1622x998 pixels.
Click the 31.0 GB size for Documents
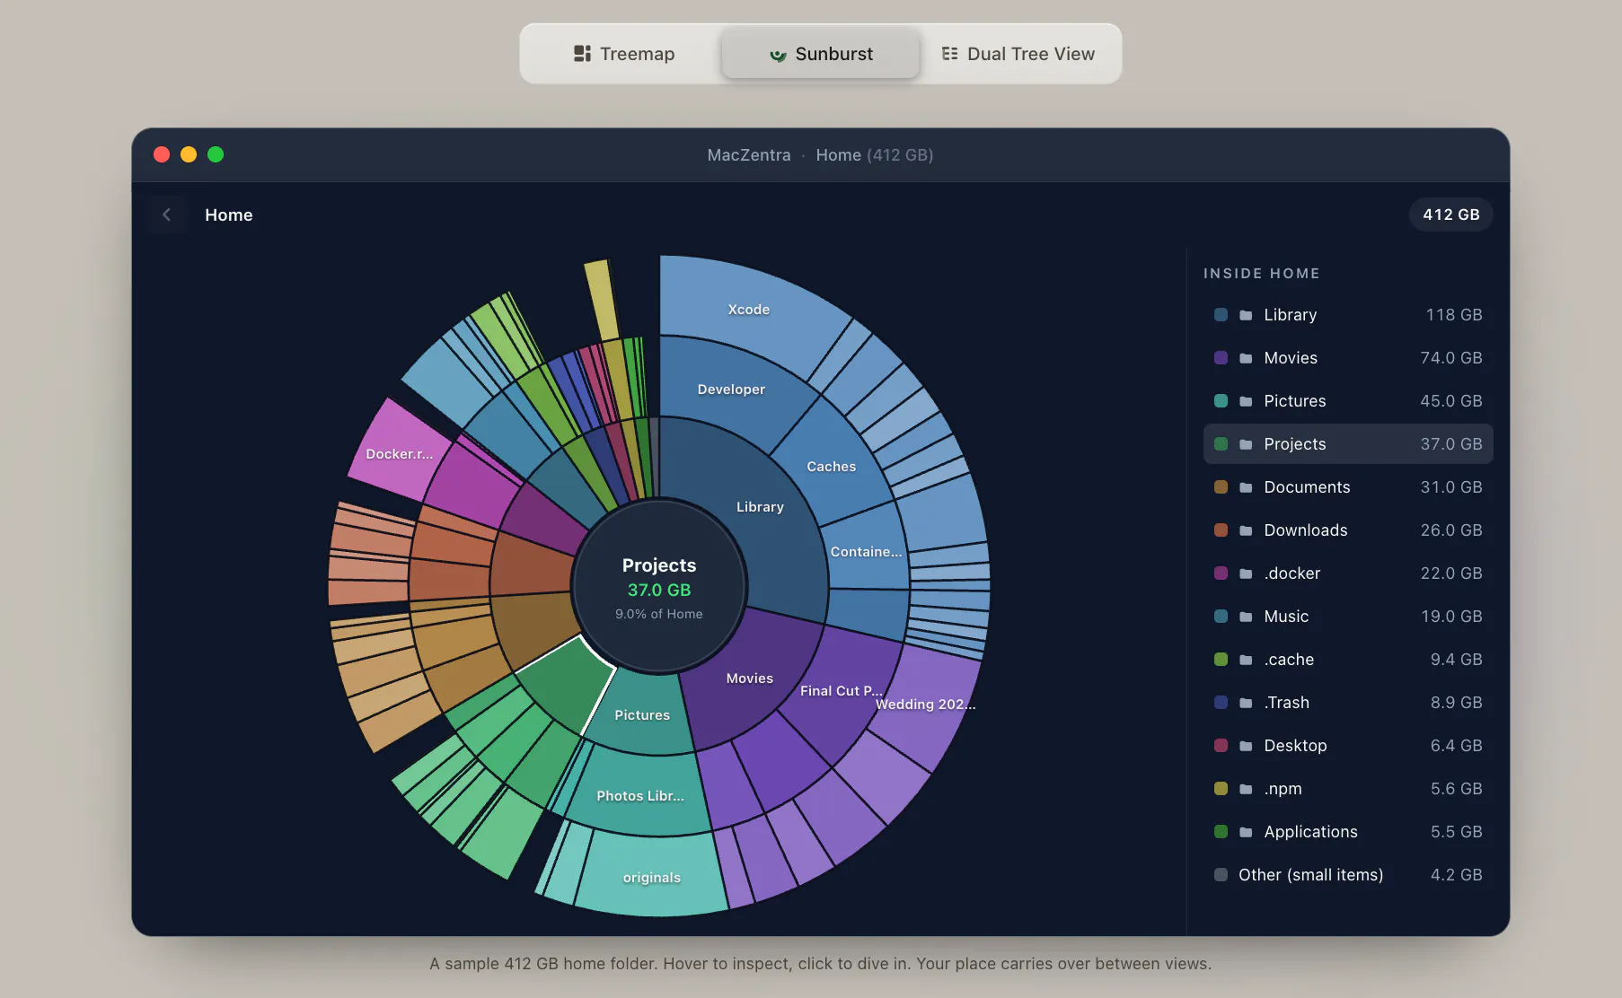pyautogui.click(x=1450, y=487)
